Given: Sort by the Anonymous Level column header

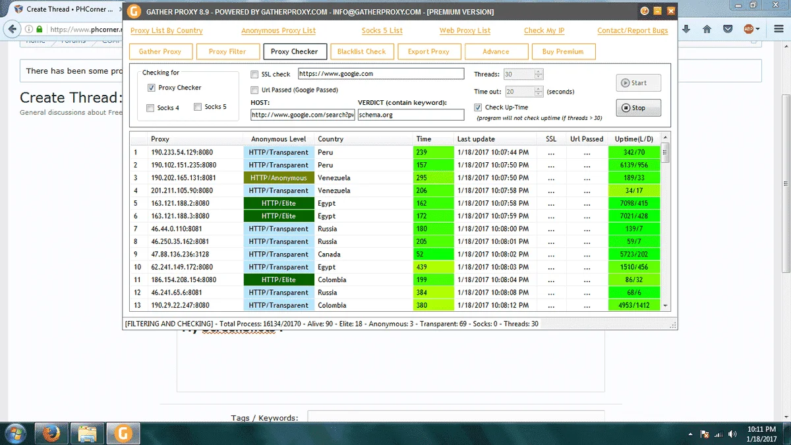Looking at the screenshot, I should pos(278,139).
